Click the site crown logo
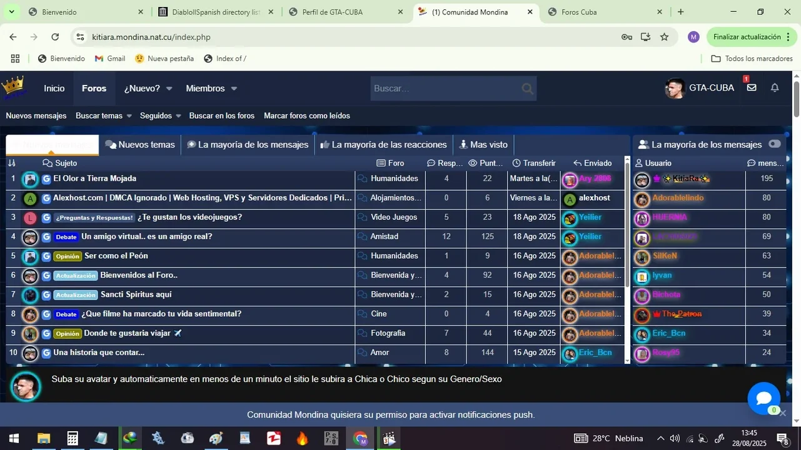The height and width of the screenshot is (450, 801). [13, 88]
